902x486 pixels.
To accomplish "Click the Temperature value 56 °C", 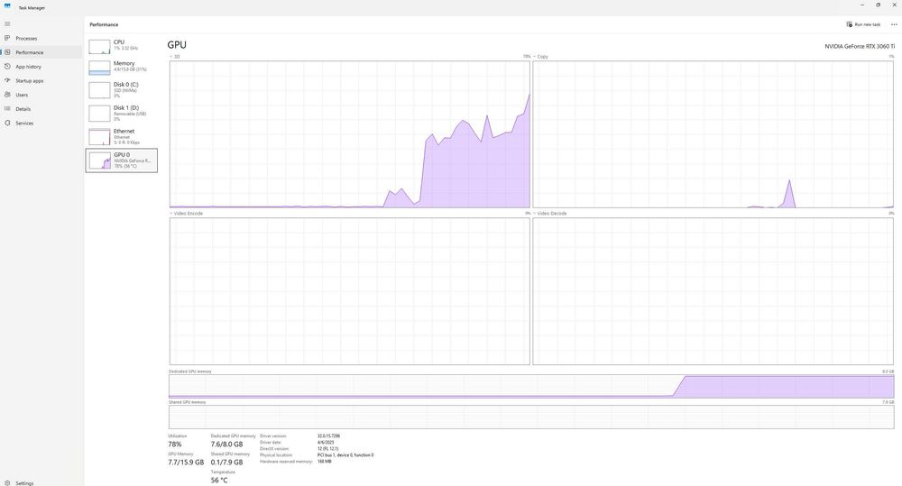I will [219, 481].
